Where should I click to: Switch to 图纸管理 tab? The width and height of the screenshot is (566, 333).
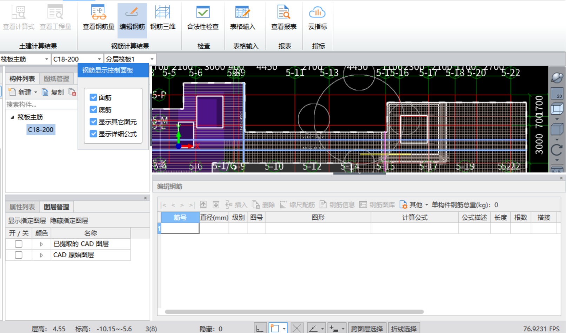pyautogui.click(x=56, y=79)
